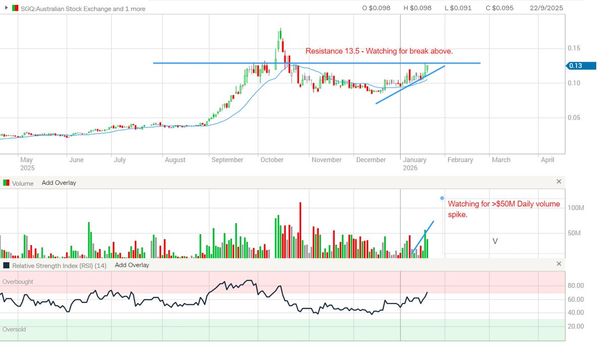Viewport: 606px width, 351px height.
Task: Click the RSI legend color swatch
Action: 7,265
